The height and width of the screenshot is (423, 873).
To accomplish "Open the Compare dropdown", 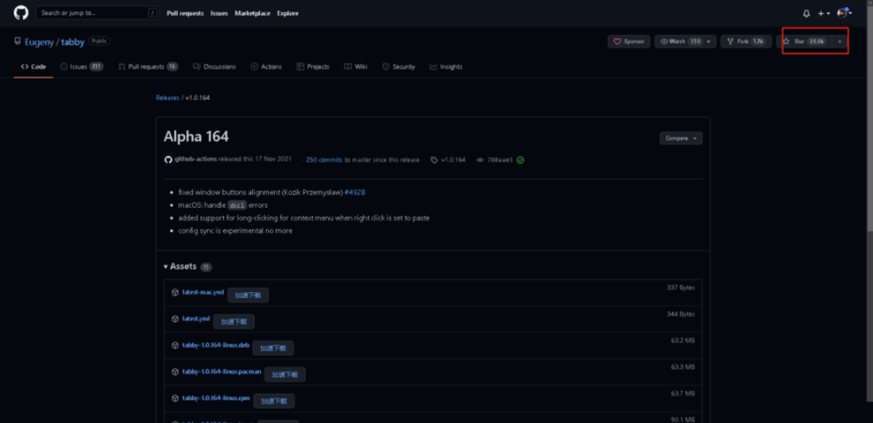I will (681, 138).
